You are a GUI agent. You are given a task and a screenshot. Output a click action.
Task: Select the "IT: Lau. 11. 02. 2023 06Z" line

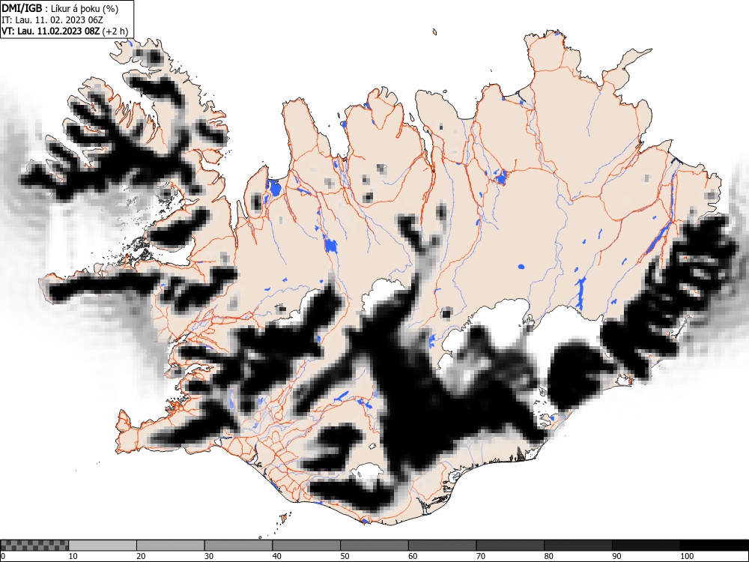click(52, 20)
